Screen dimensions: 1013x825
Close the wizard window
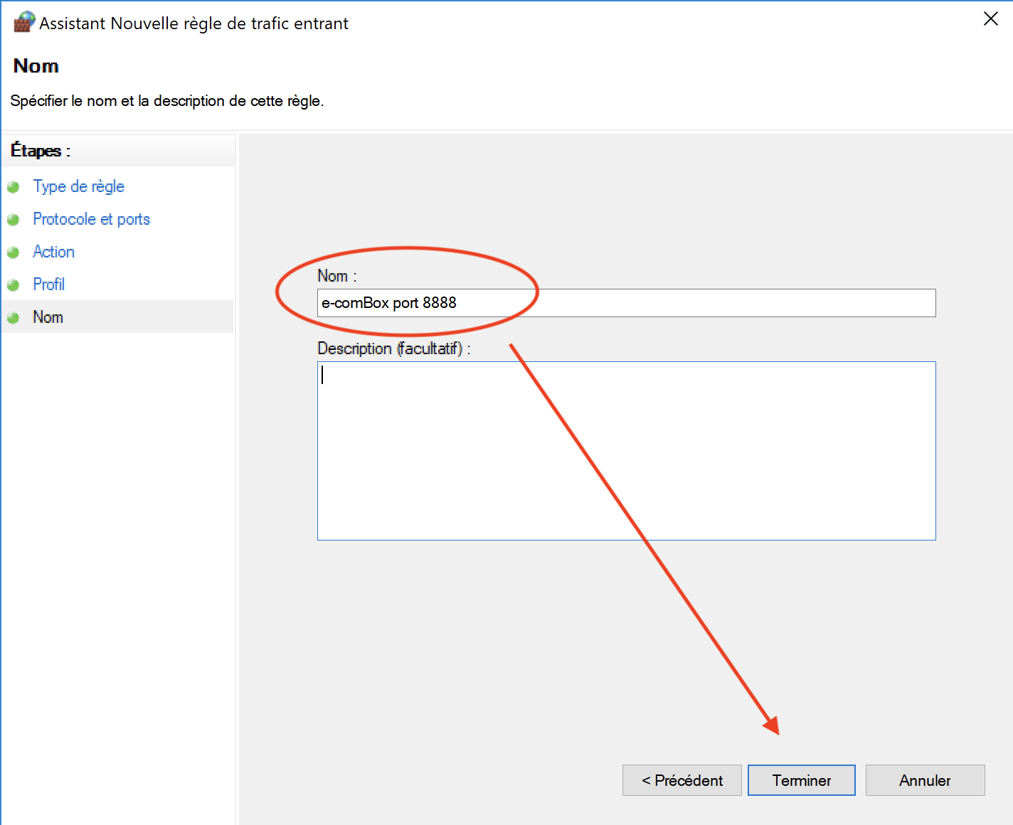[x=990, y=19]
